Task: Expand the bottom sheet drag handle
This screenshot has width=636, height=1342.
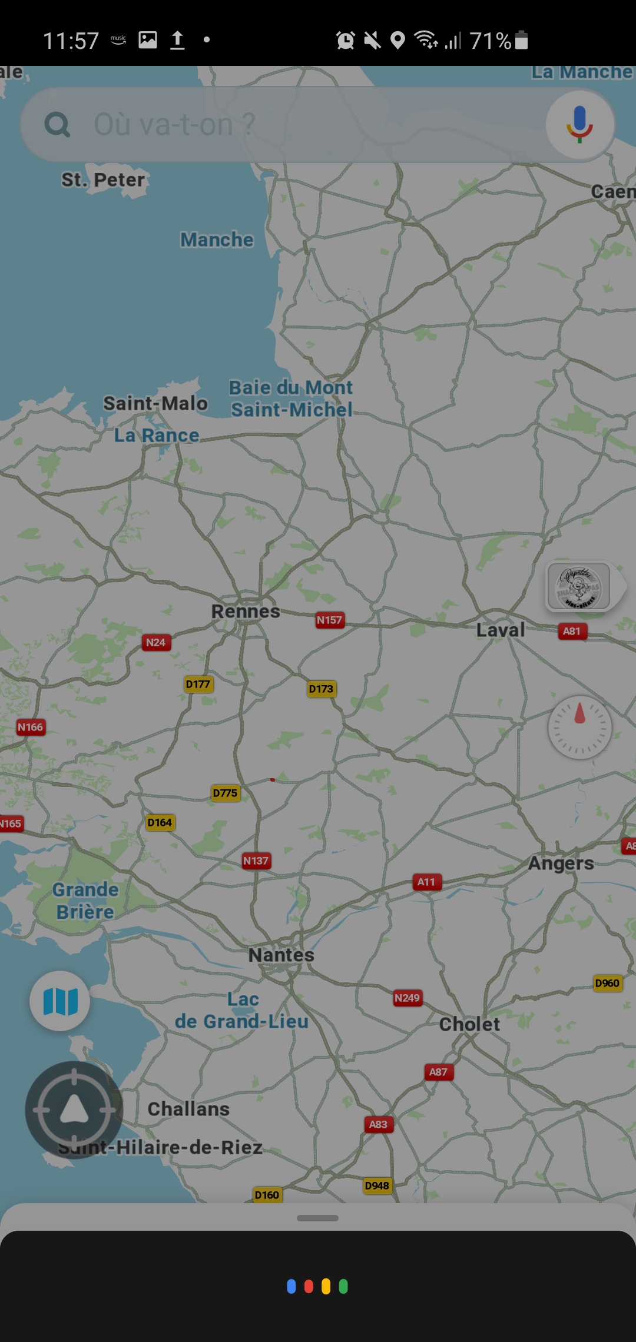Action: click(318, 1218)
